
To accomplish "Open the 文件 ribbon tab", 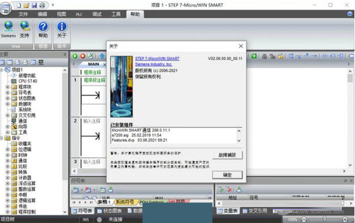I will coord(23,14).
